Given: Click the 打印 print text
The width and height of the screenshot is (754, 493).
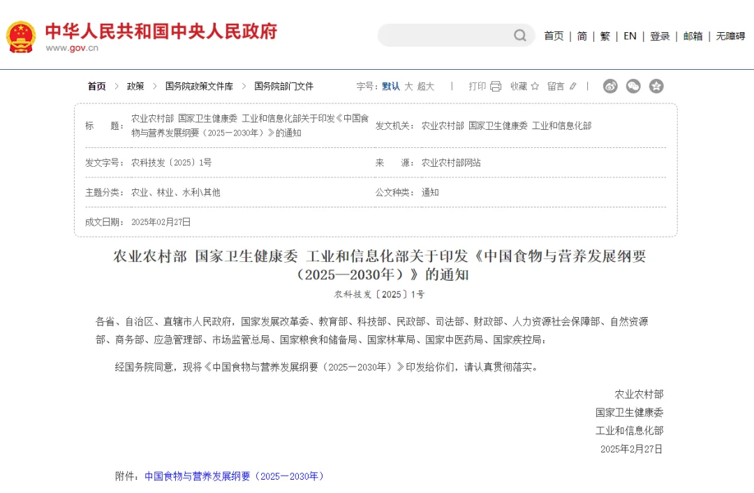Looking at the screenshot, I should (478, 86).
